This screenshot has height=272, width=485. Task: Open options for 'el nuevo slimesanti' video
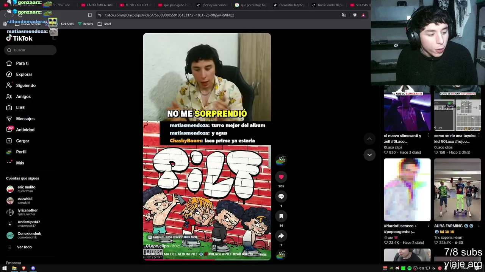click(x=429, y=136)
